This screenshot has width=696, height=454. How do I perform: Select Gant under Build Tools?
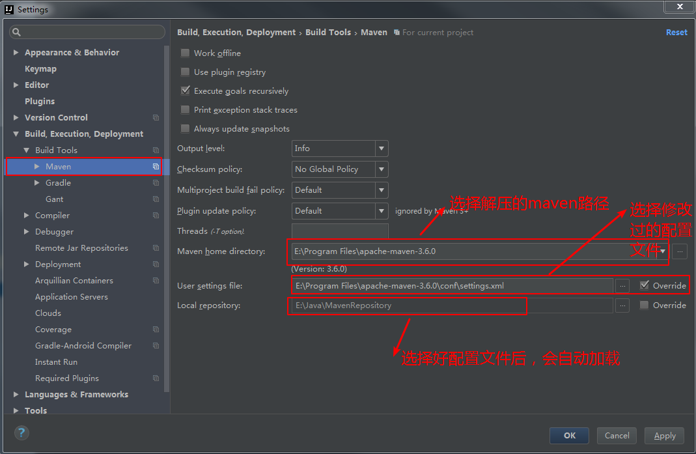click(x=54, y=199)
